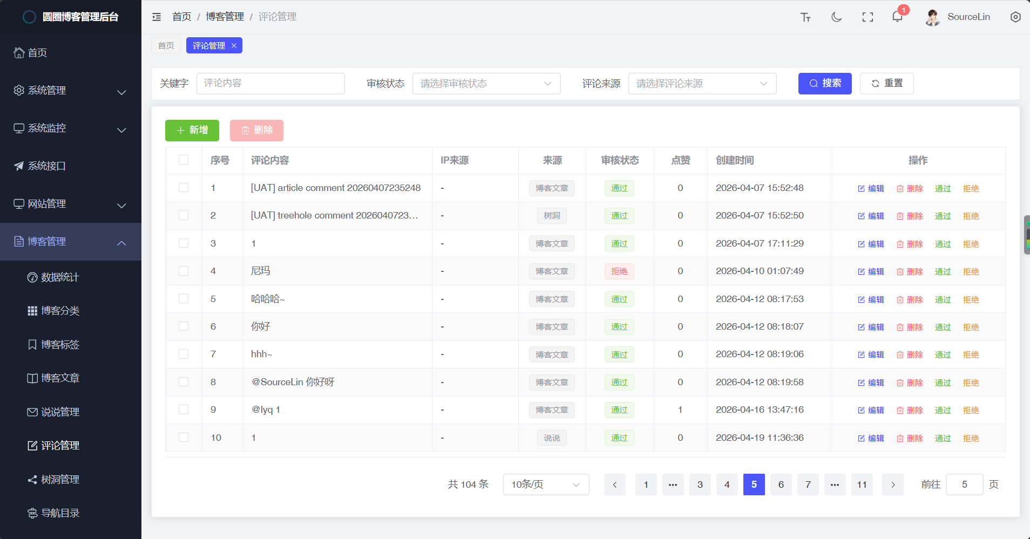This screenshot has height=539, width=1030.
Task: Open 博客标签 in the sidebar
Action: click(x=71, y=345)
